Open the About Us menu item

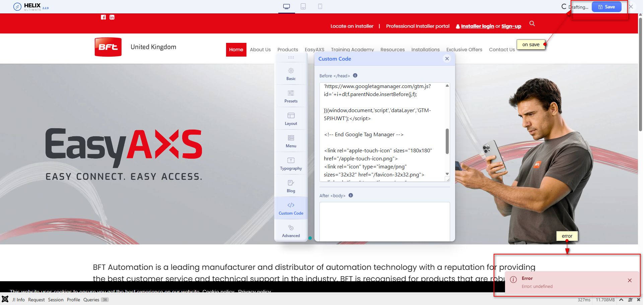[260, 50]
